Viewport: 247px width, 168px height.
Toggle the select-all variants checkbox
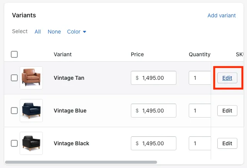click(14, 54)
